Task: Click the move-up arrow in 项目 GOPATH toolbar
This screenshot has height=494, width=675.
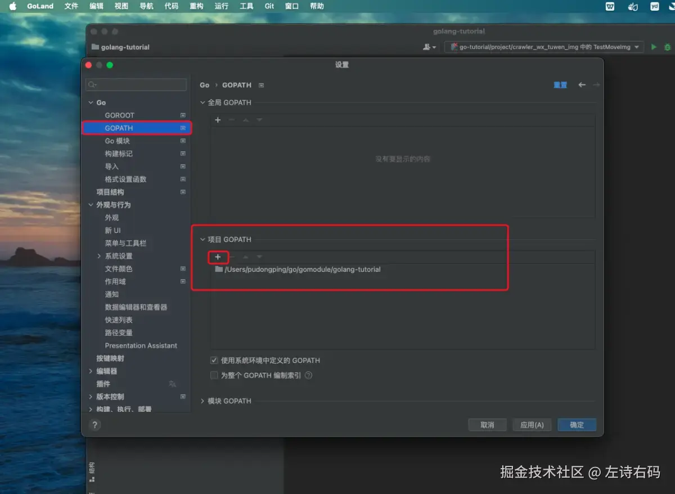Action: click(245, 257)
